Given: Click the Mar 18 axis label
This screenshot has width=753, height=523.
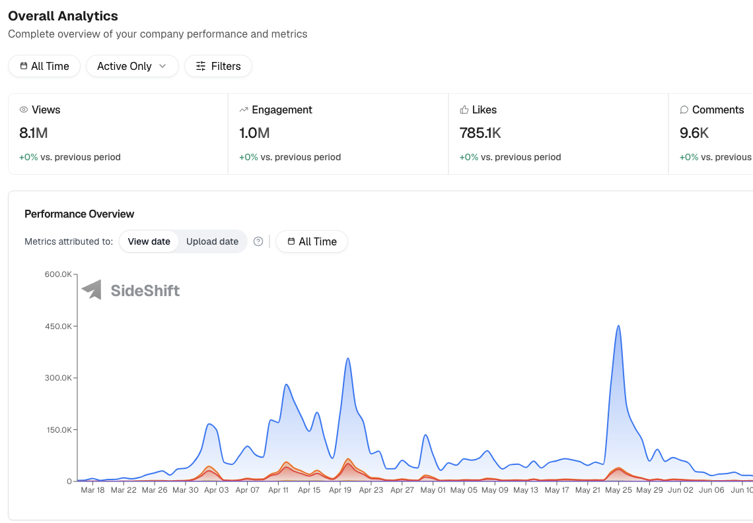Looking at the screenshot, I should tap(92, 490).
